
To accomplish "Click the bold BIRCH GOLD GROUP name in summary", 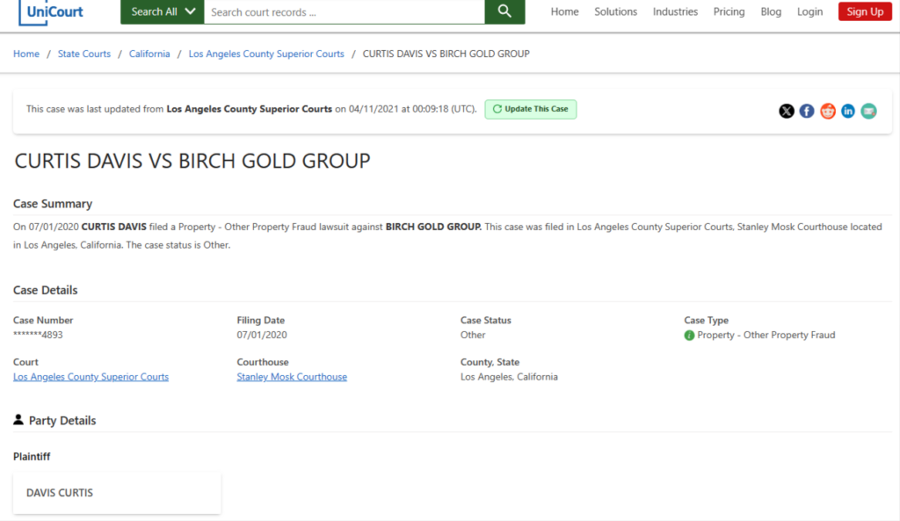I will coord(433,227).
